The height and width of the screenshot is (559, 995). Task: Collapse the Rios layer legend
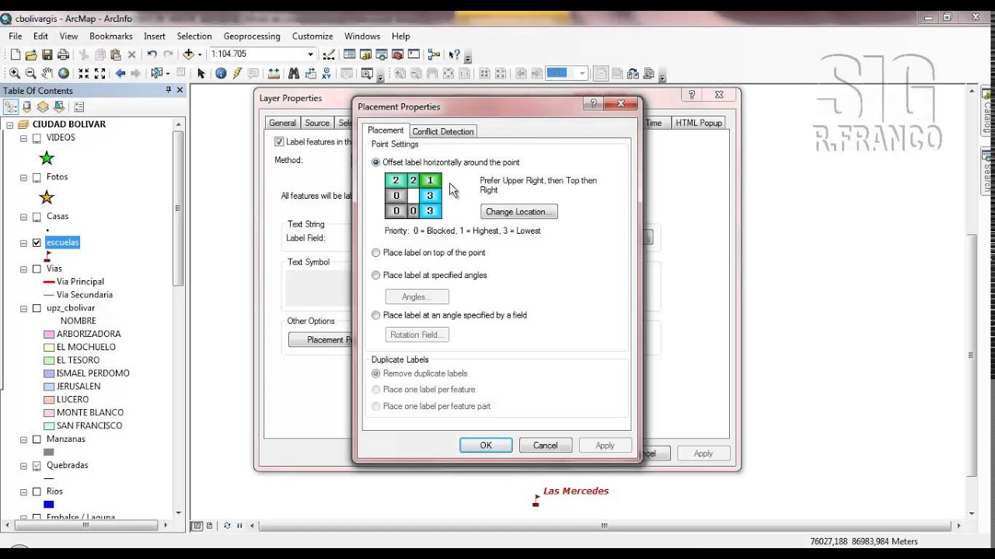[x=24, y=492]
